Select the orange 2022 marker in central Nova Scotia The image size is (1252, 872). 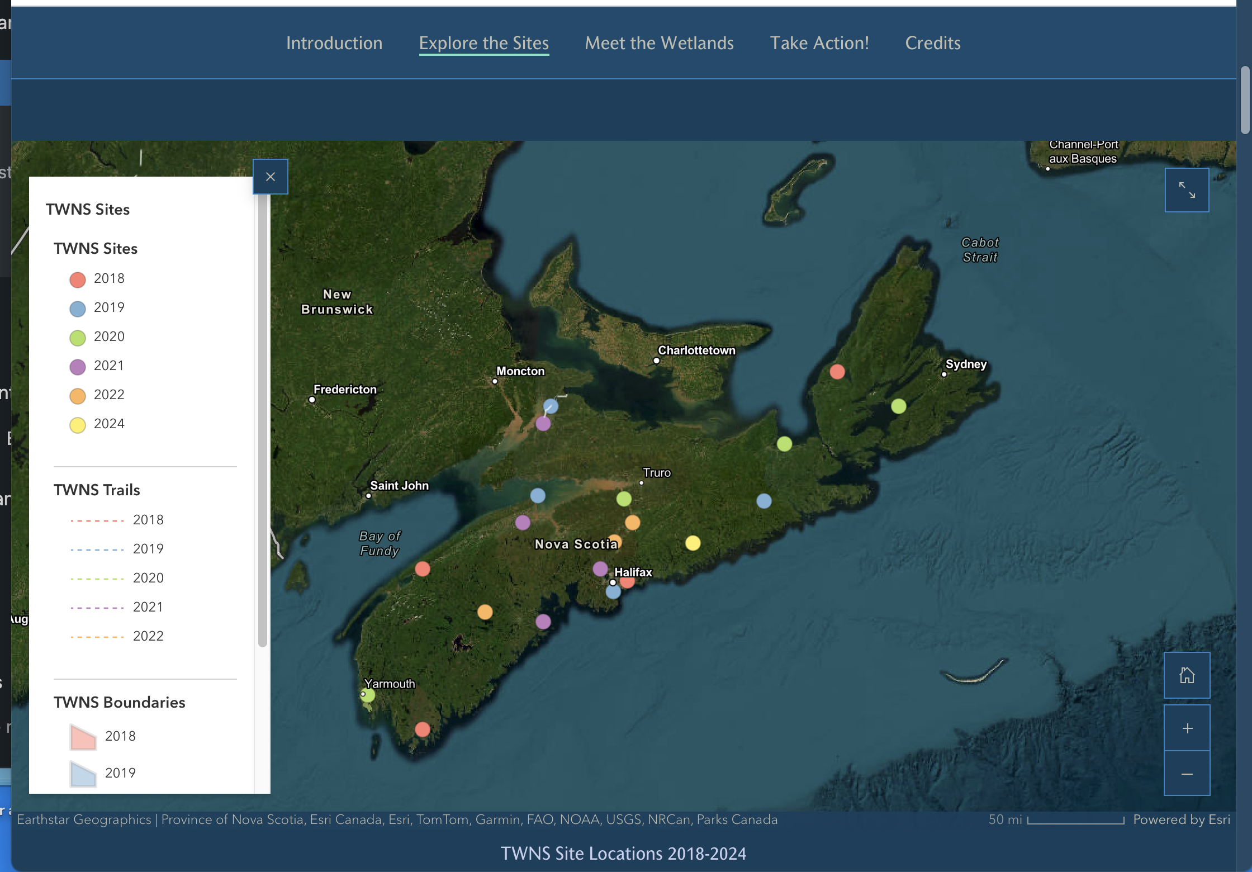coord(633,523)
